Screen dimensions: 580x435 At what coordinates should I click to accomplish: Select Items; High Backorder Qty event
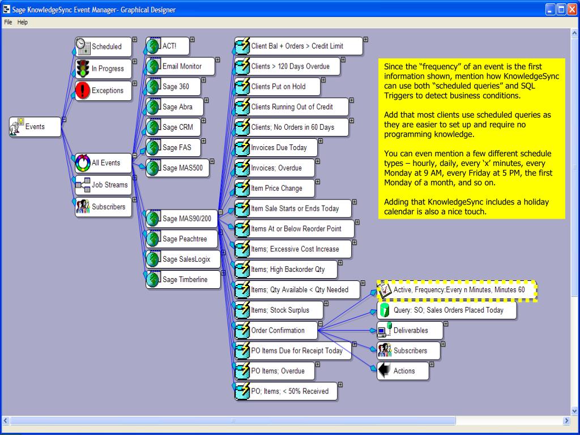coord(286,269)
